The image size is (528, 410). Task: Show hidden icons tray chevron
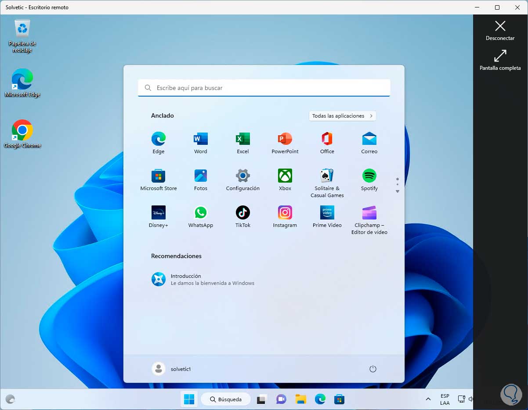(428, 399)
